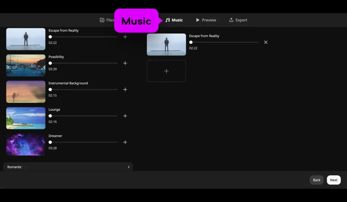This screenshot has width=347, height=202.
Task: Add Possibility track using plus icon
Action: [x=125, y=63]
